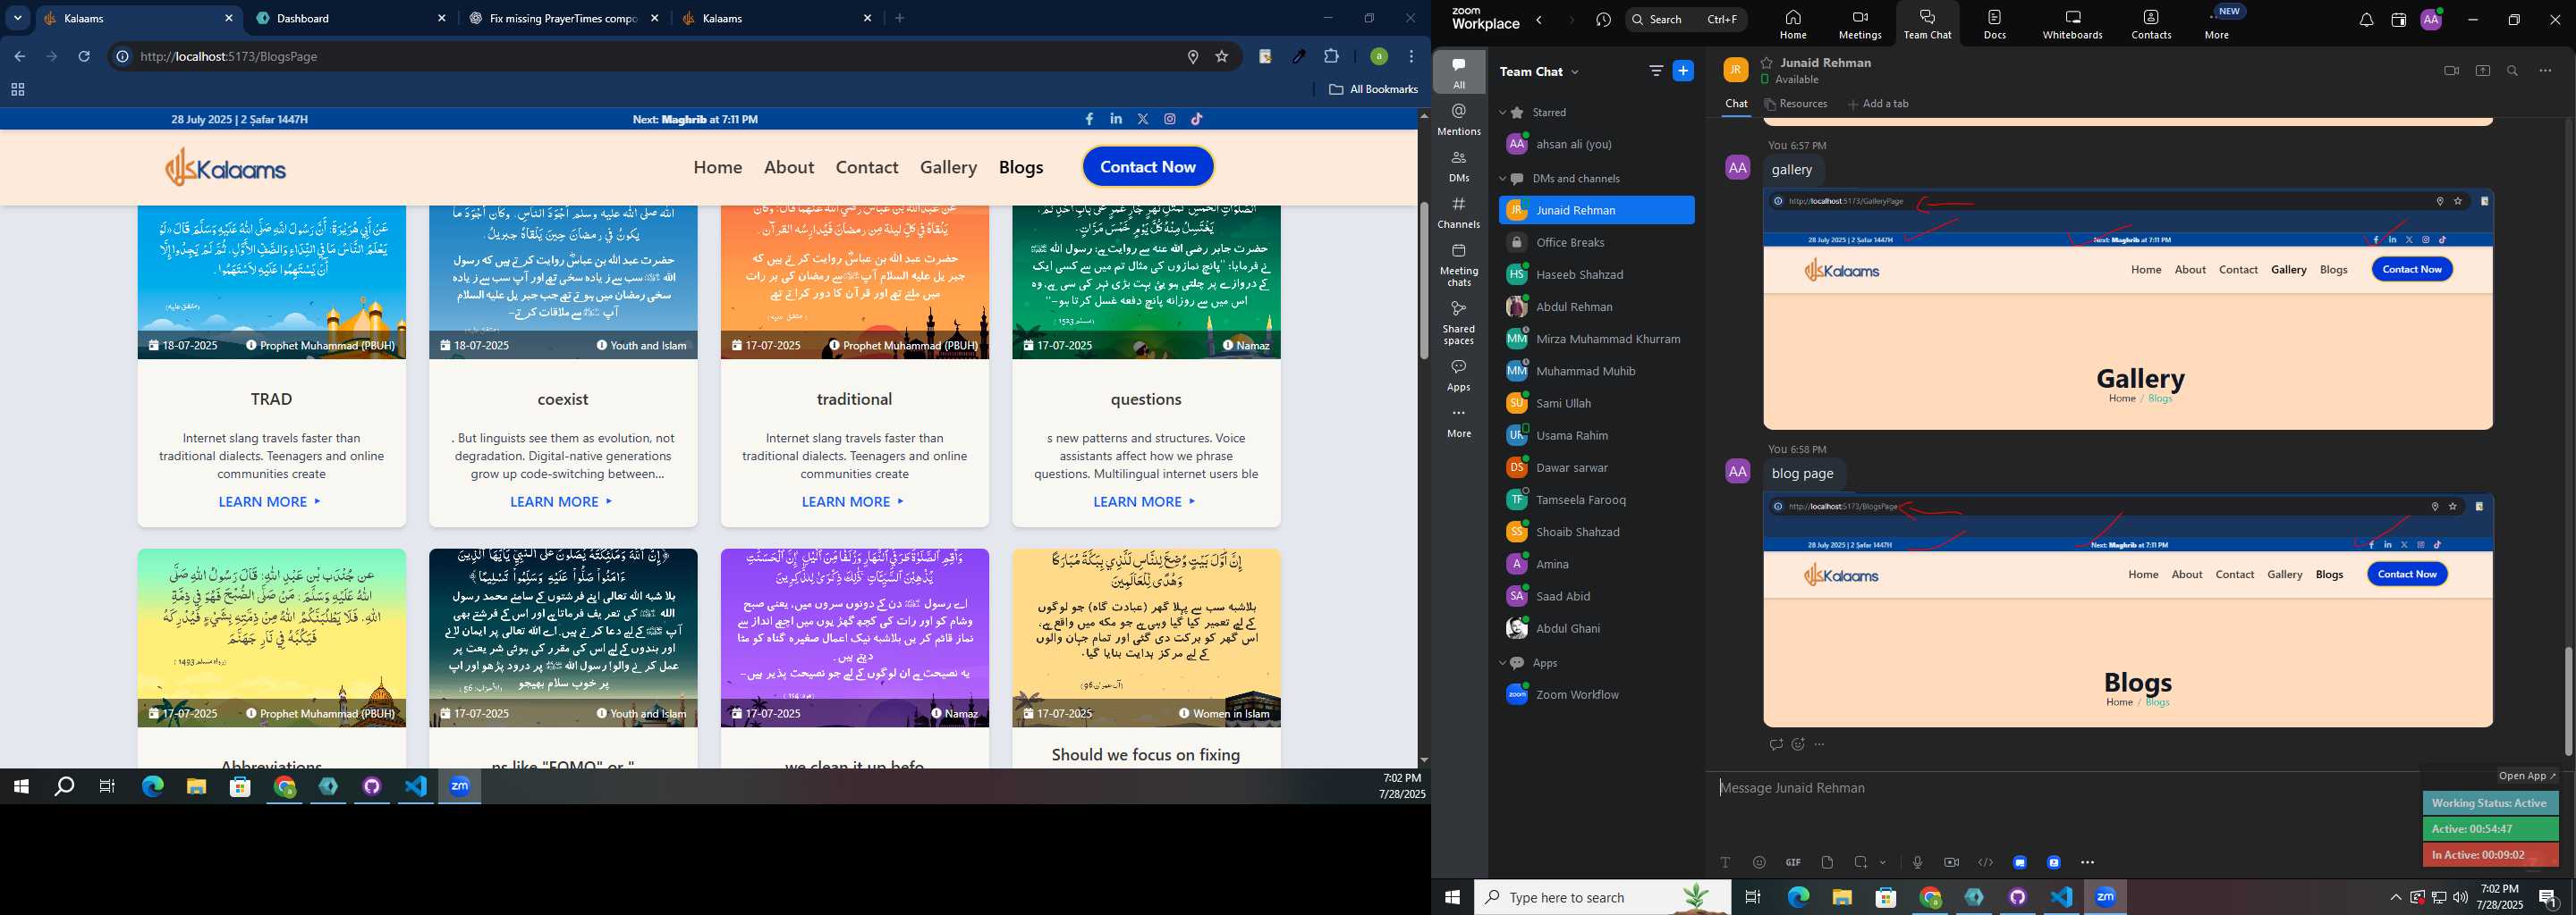Viewport: 2576px width, 915px height.
Task: Start a video call with Junaid Rehman
Action: click(x=2451, y=71)
